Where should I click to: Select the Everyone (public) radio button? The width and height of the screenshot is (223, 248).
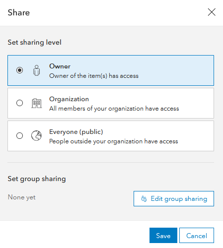[19, 136]
